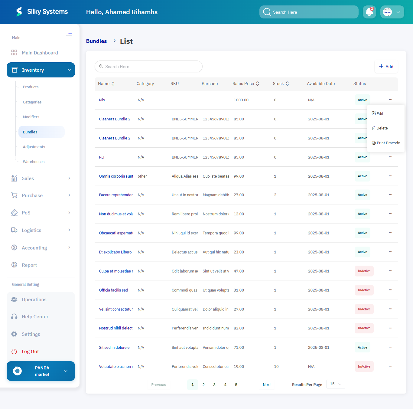Click the notification bell icon
Image resolution: width=413 pixels, height=409 pixels.
(x=369, y=12)
